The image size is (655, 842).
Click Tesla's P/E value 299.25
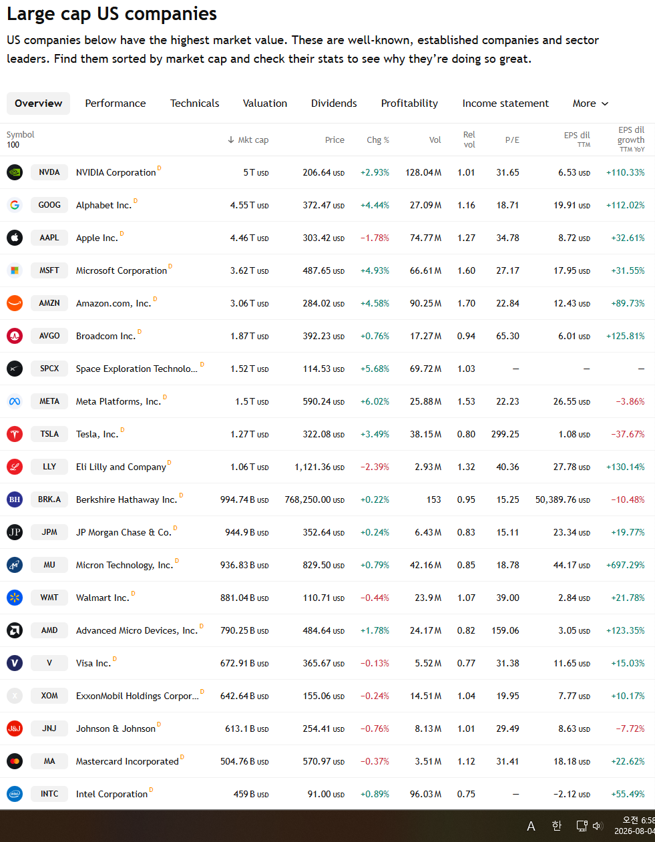[x=505, y=435]
